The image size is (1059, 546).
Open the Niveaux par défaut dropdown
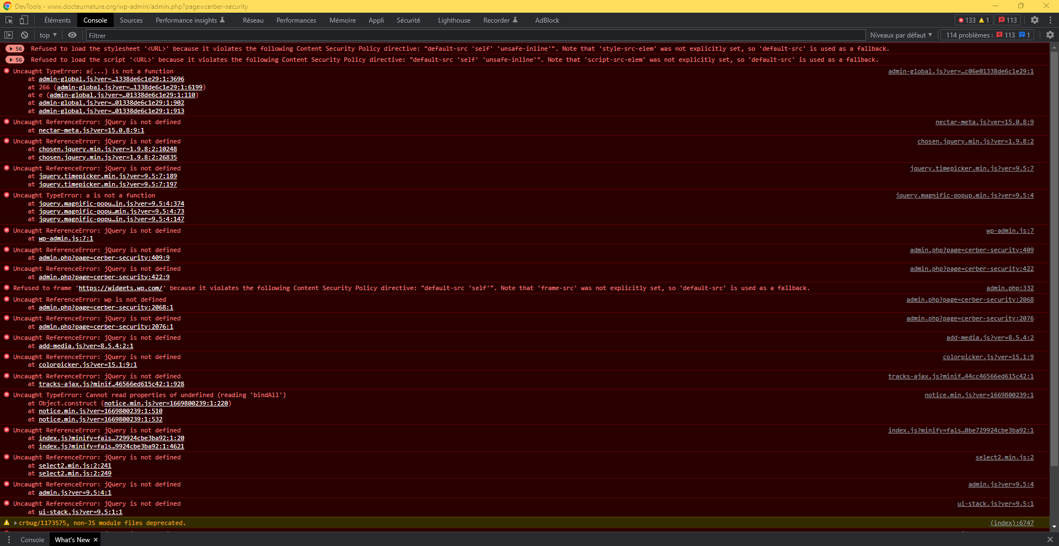pos(901,34)
